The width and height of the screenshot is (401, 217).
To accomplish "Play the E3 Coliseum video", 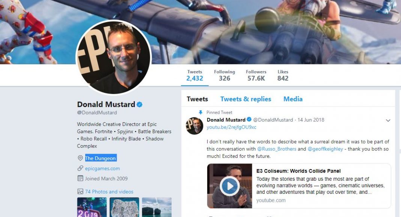I will [230, 186].
